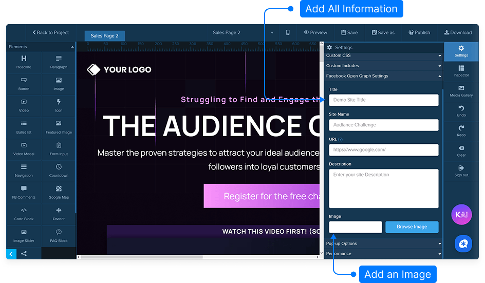The height and width of the screenshot is (283, 485).
Task: Add a Code Block element
Action: [x=24, y=211]
